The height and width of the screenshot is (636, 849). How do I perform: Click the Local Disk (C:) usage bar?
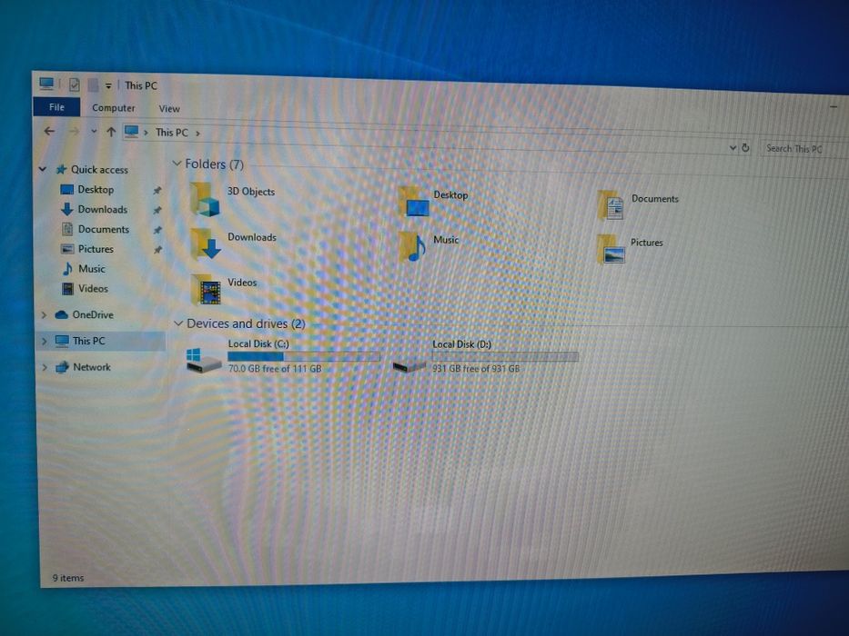click(x=304, y=356)
